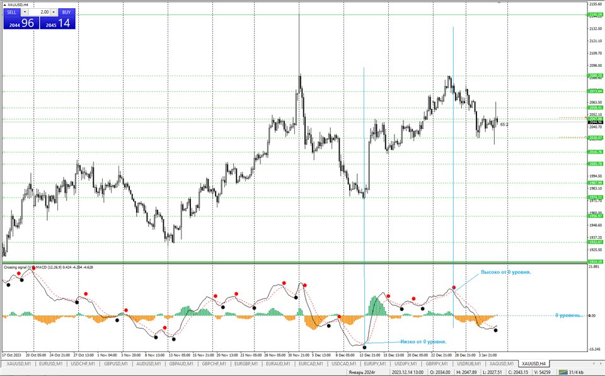Select the active XAUUSD,H4 chart tab
Screen dimensions: 605x376
pyautogui.click(x=534, y=363)
